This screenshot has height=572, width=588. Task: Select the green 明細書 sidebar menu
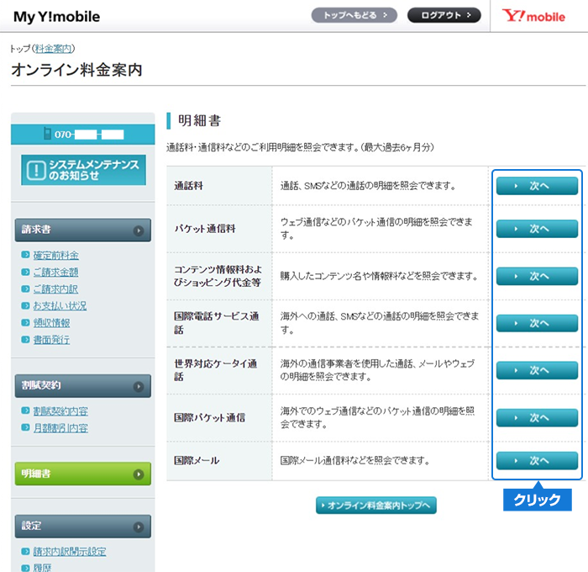pyautogui.click(x=83, y=474)
